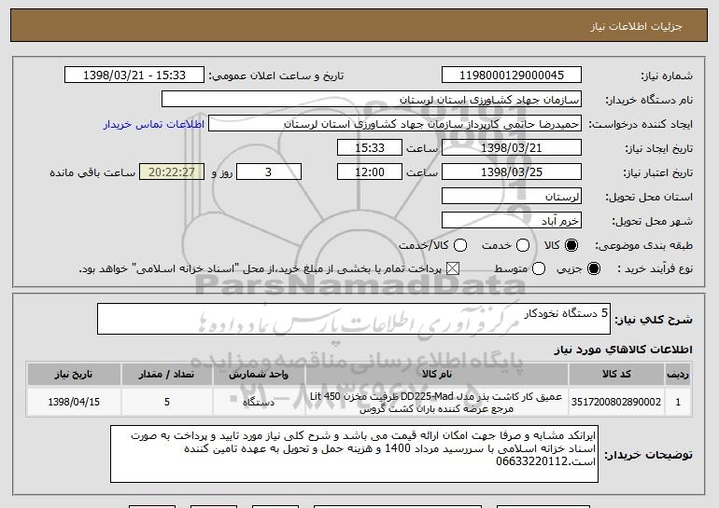719x508 pixels.
Task: Click the توضیحات خریدار label
Action: pos(648,455)
